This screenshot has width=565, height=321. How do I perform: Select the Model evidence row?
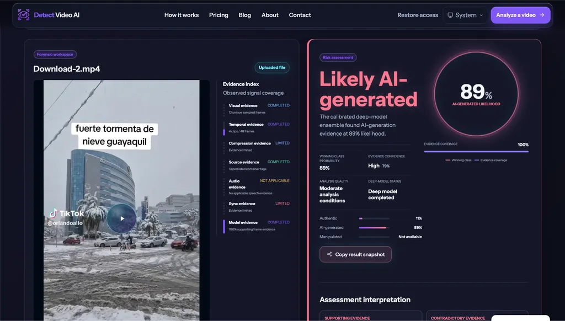click(x=256, y=226)
